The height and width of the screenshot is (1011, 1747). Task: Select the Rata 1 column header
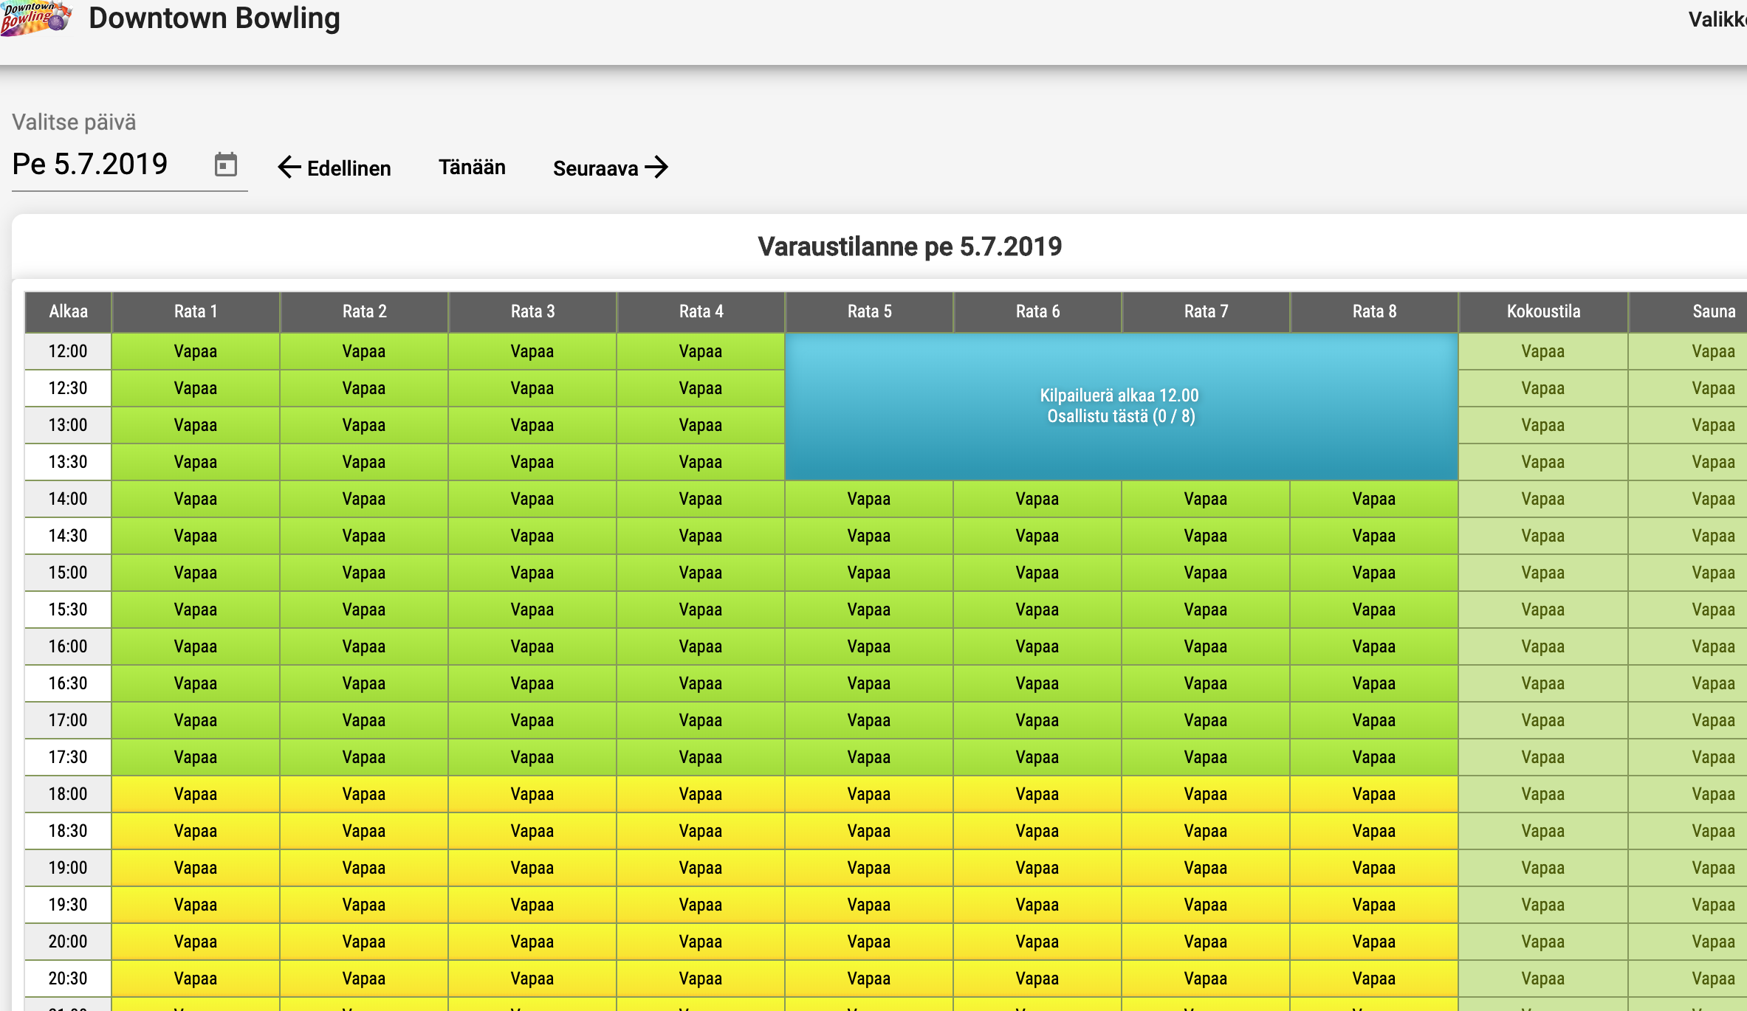pos(196,311)
